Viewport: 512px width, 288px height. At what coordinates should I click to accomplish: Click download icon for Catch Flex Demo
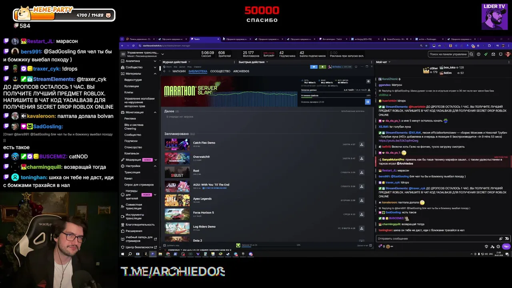362,144
